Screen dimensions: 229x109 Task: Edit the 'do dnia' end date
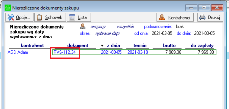204,33
